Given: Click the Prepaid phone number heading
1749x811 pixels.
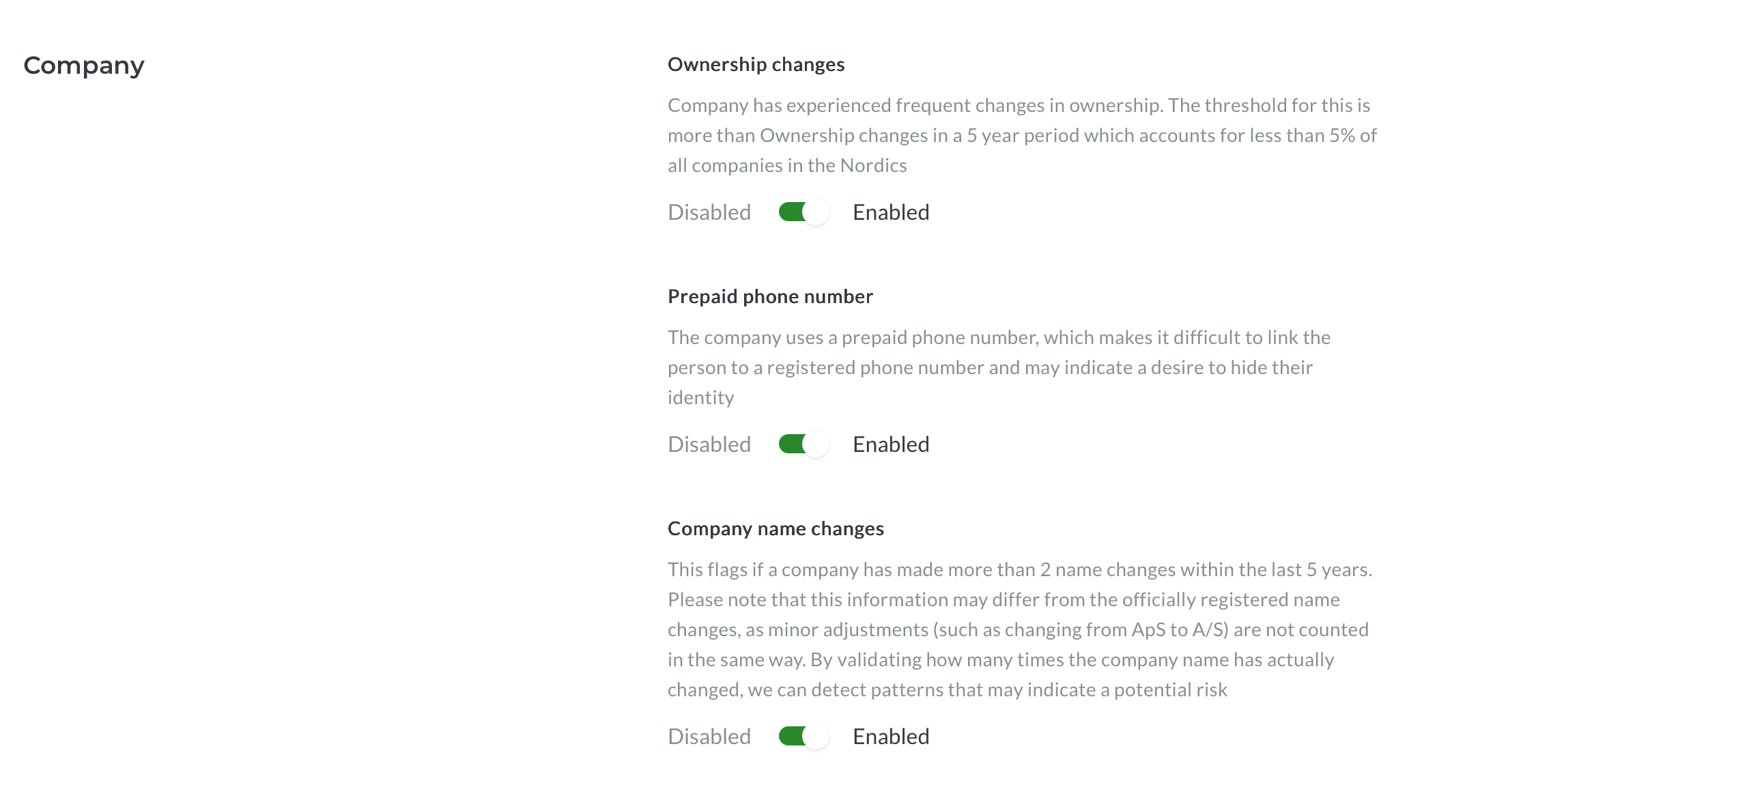Looking at the screenshot, I should pos(770,296).
